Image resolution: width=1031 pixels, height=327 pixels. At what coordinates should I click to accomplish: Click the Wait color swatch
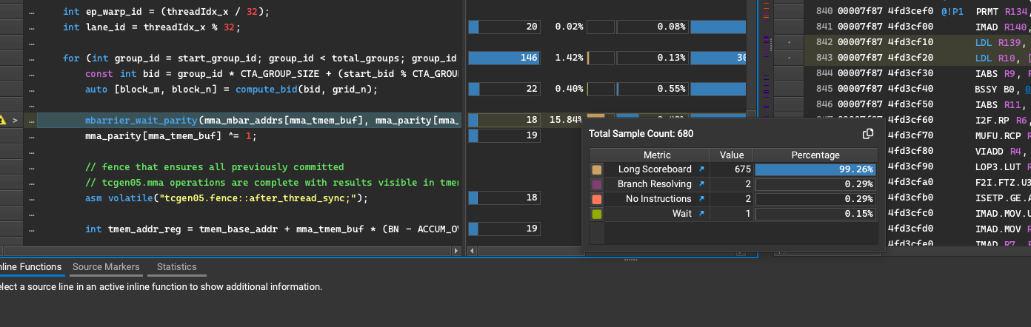(597, 214)
